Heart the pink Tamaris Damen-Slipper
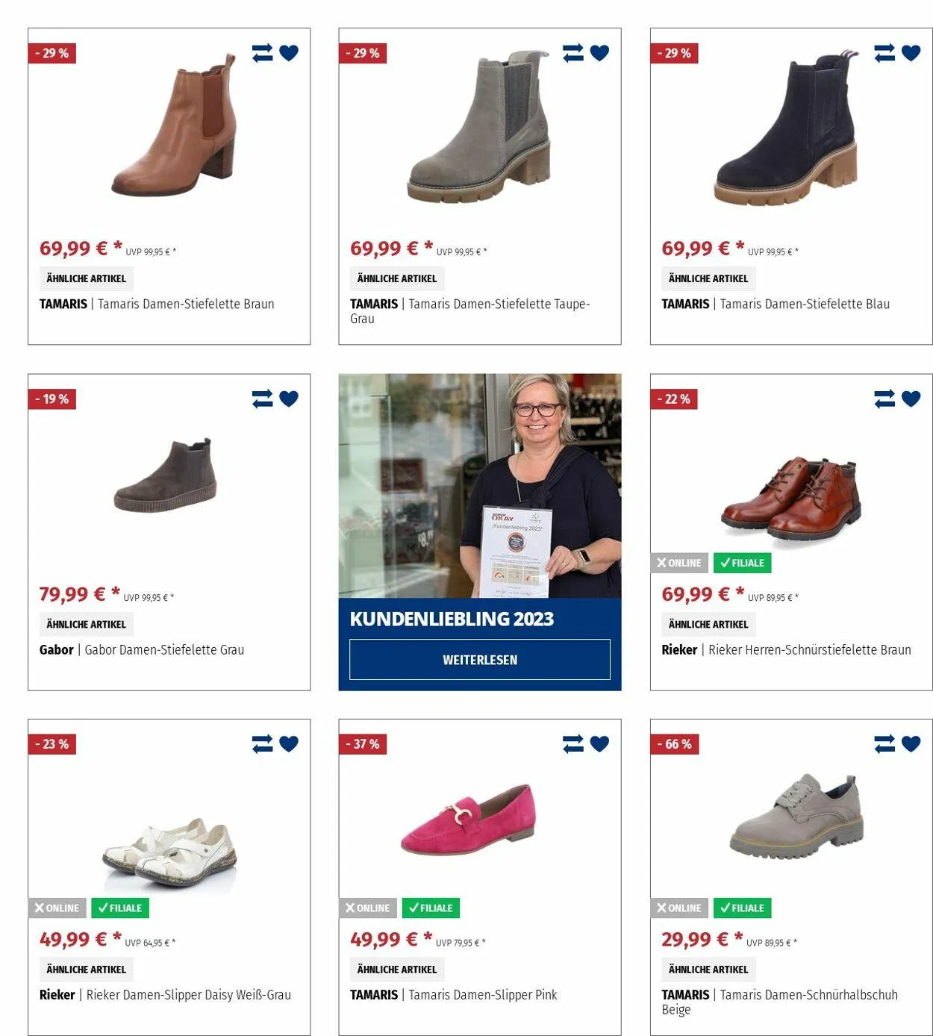Image resolution: width=933 pixels, height=1036 pixels. (x=600, y=743)
